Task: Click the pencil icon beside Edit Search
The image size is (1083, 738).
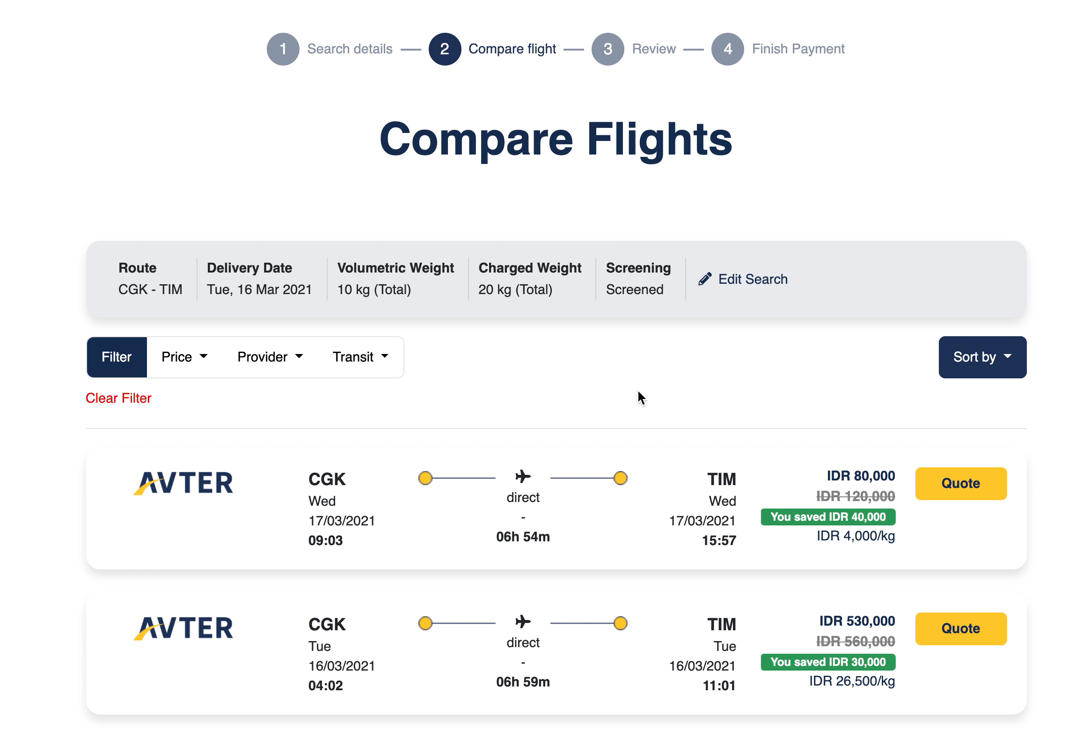Action: [705, 279]
